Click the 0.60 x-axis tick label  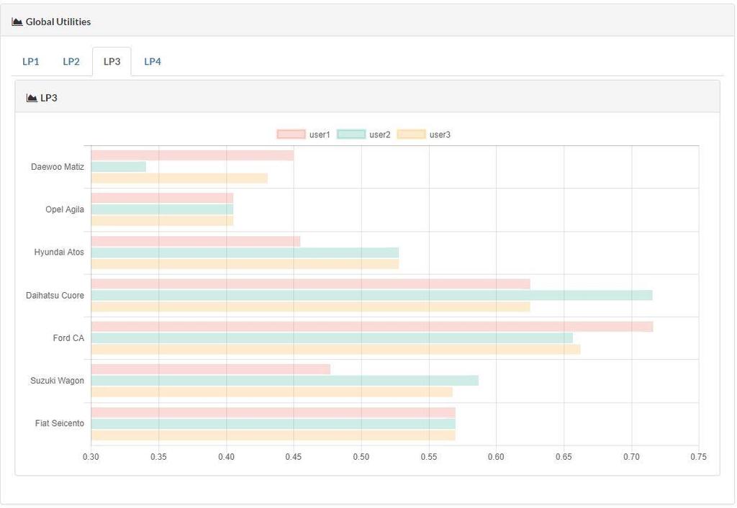497,457
